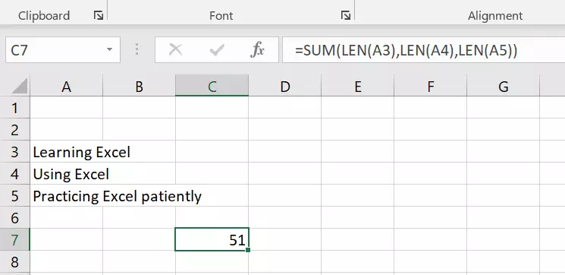Image resolution: width=565 pixels, height=275 pixels.
Task: Click the formula bar resize dots handle
Action: [x=137, y=49]
